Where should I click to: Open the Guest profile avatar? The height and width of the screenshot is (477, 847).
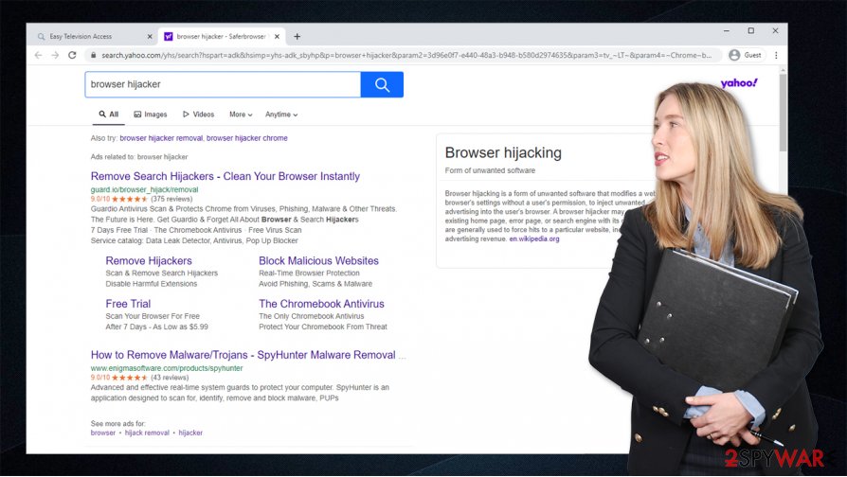coord(734,55)
